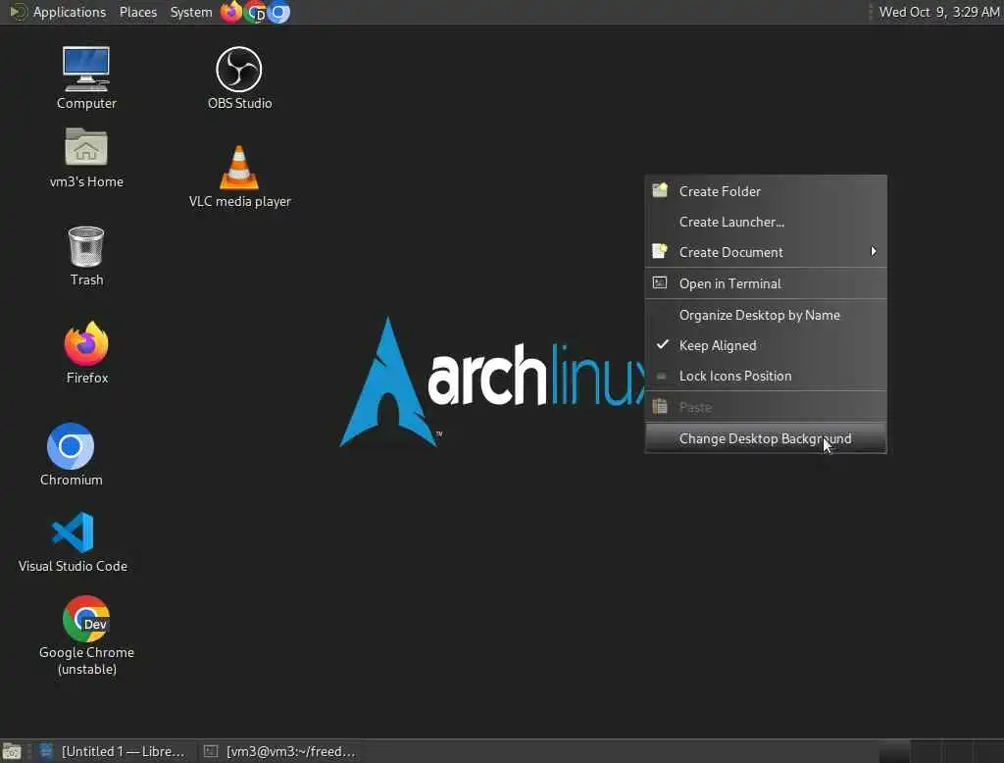Toggle Lock Icons Position option
Viewport: 1004px width, 763px height.
coord(765,376)
